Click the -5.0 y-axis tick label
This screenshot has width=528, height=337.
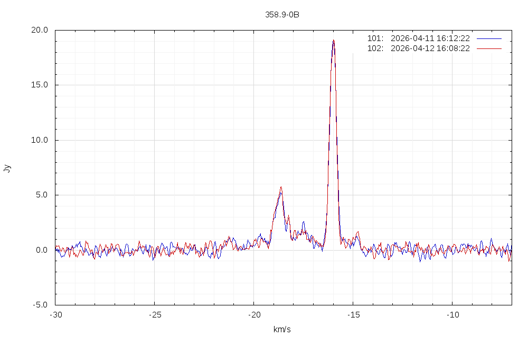40,305
